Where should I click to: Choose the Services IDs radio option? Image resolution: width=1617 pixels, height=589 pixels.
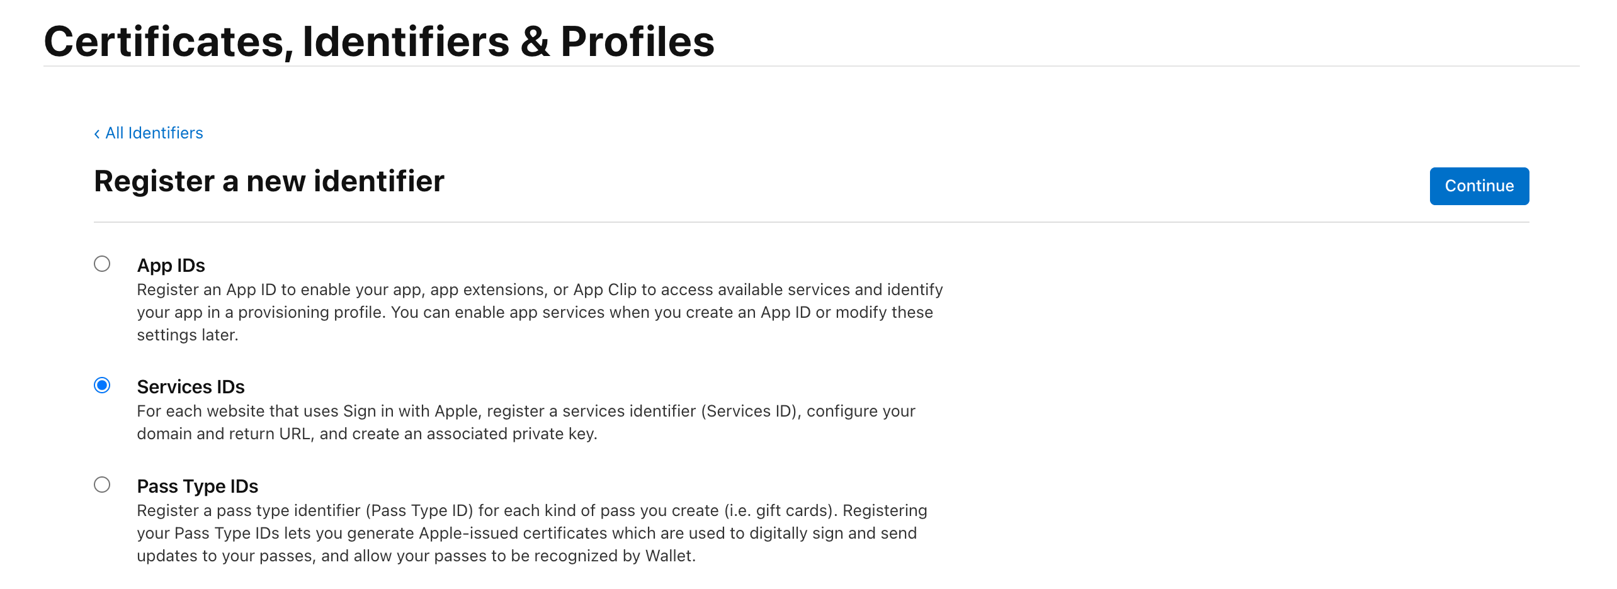[102, 385]
